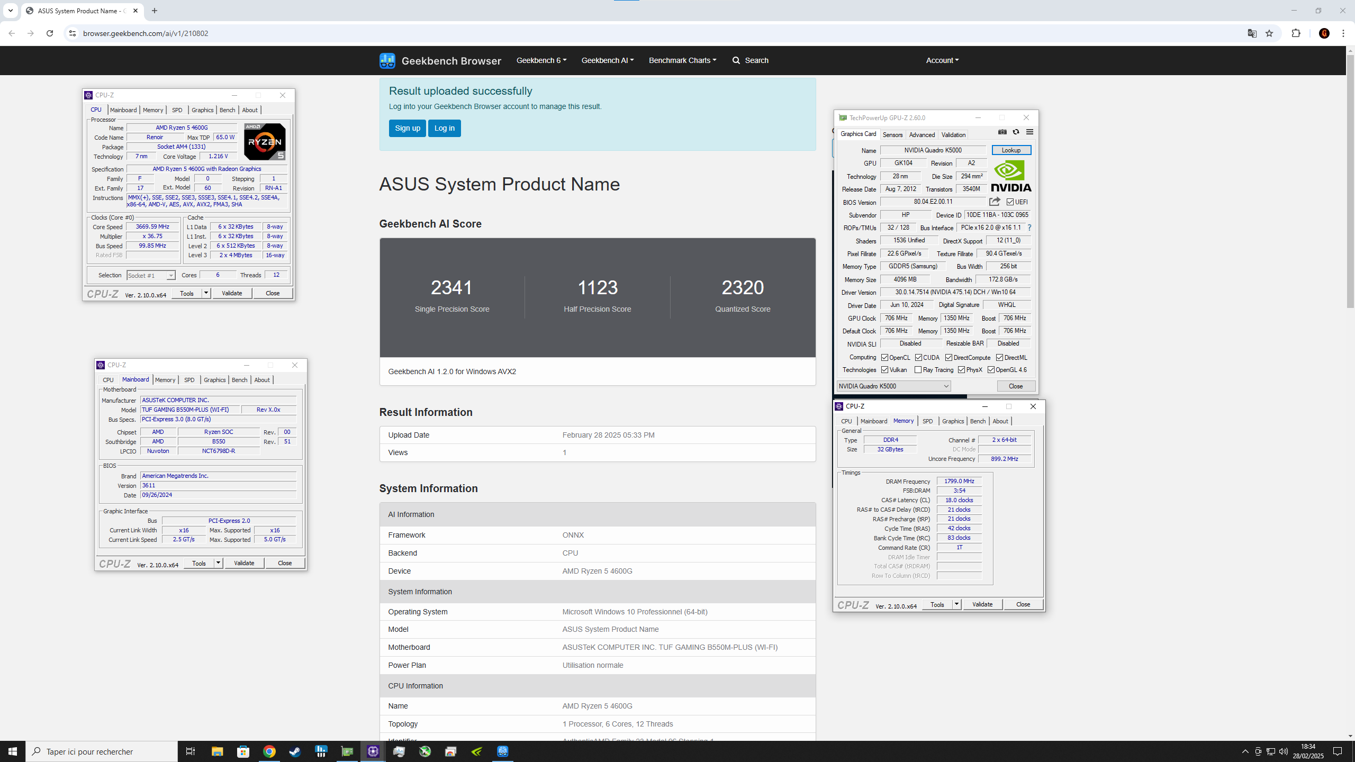Toggle the DirectCompute checkbox

click(948, 358)
